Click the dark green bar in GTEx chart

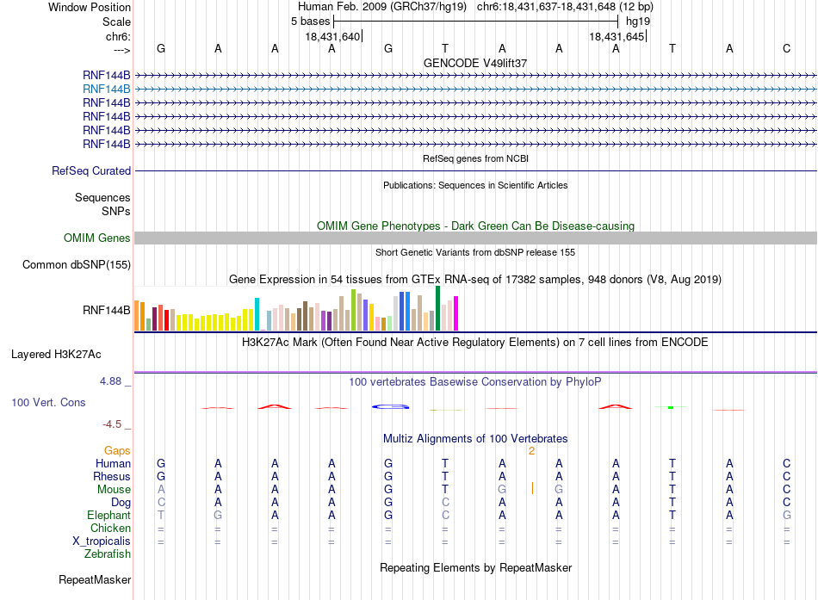click(437, 308)
